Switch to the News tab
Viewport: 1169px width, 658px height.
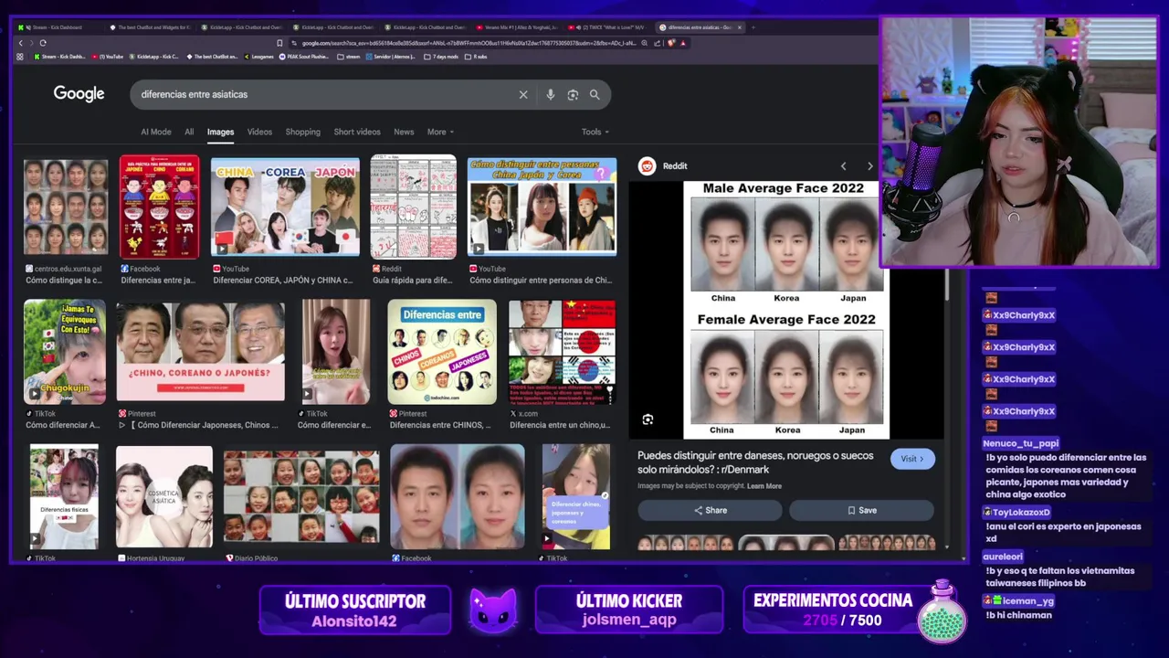coord(404,132)
